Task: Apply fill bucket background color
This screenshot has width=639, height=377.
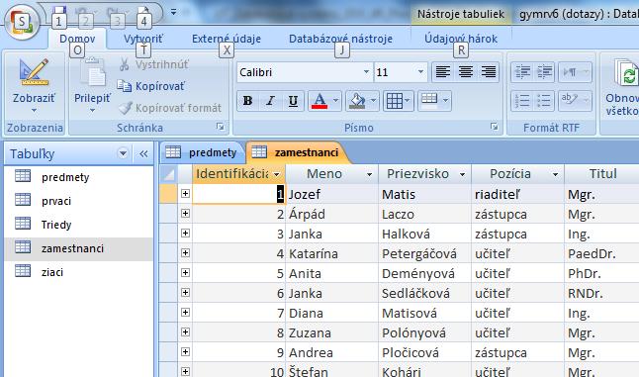Action: click(357, 101)
